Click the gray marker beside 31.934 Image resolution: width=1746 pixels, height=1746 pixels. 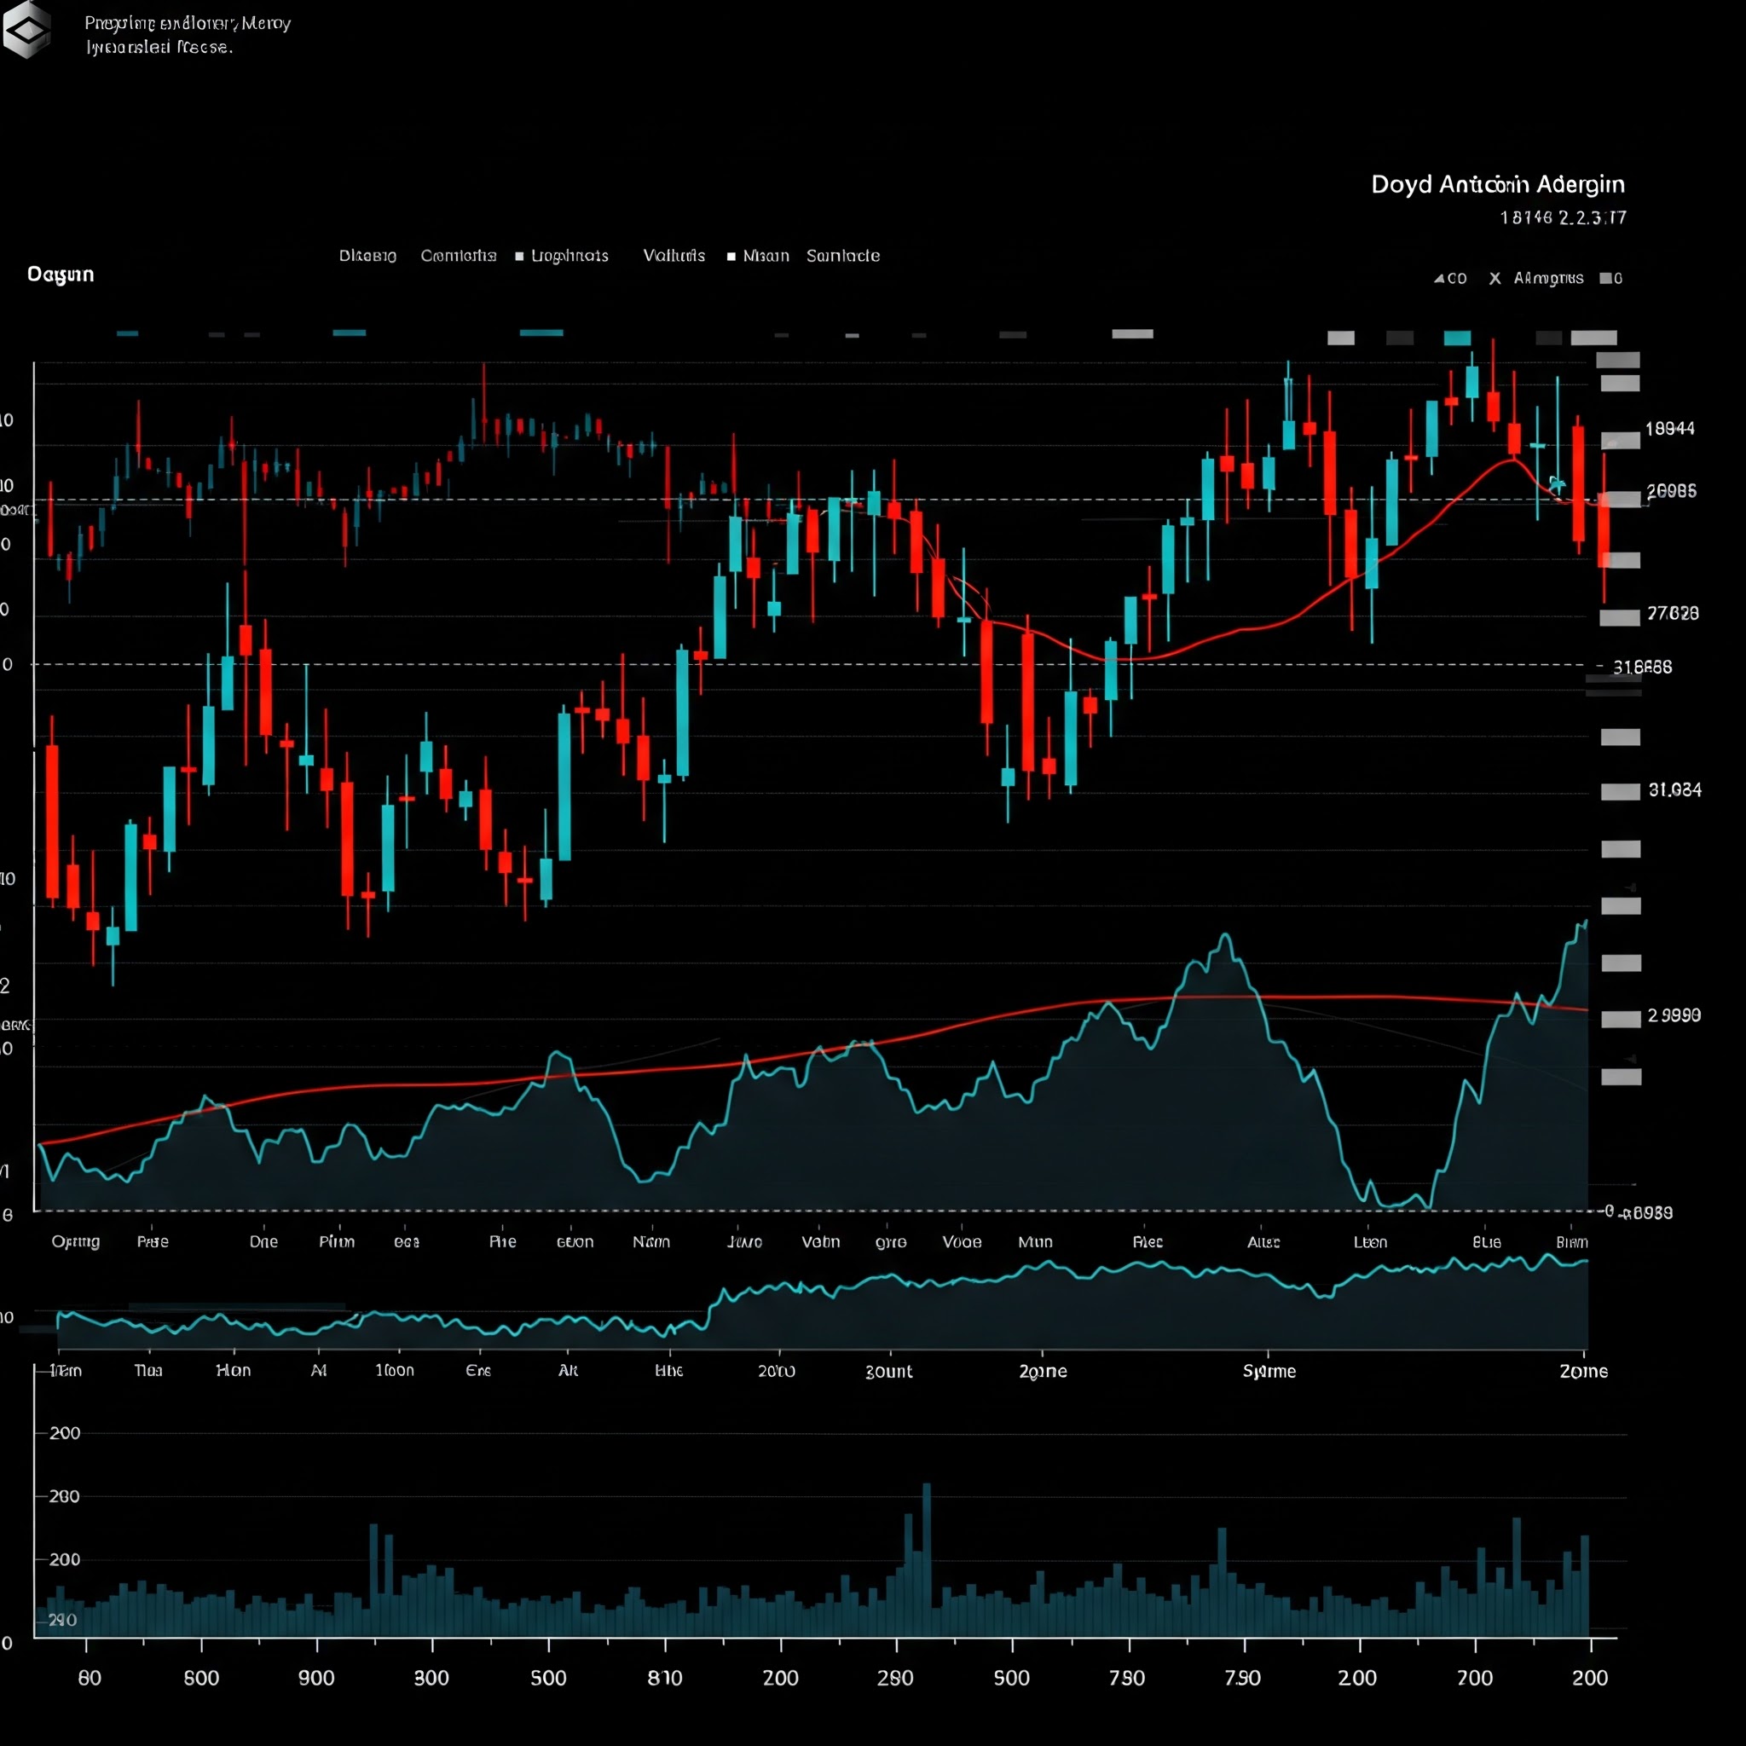pyautogui.click(x=1621, y=792)
